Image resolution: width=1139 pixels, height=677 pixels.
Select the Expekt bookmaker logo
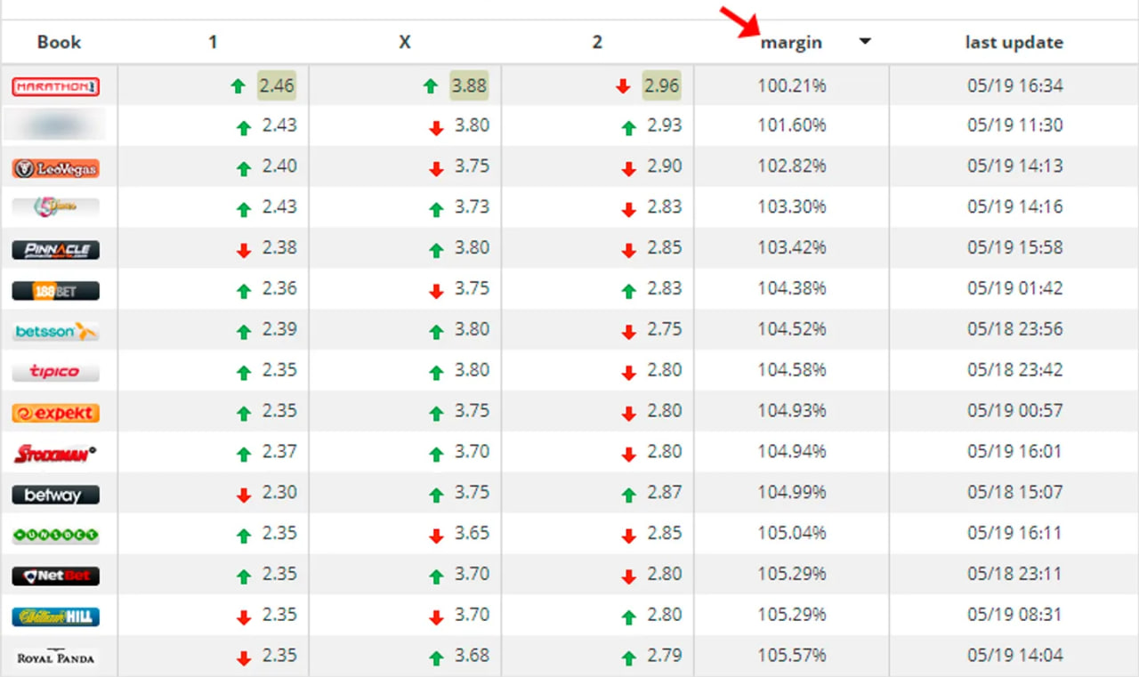click(55, 413)
